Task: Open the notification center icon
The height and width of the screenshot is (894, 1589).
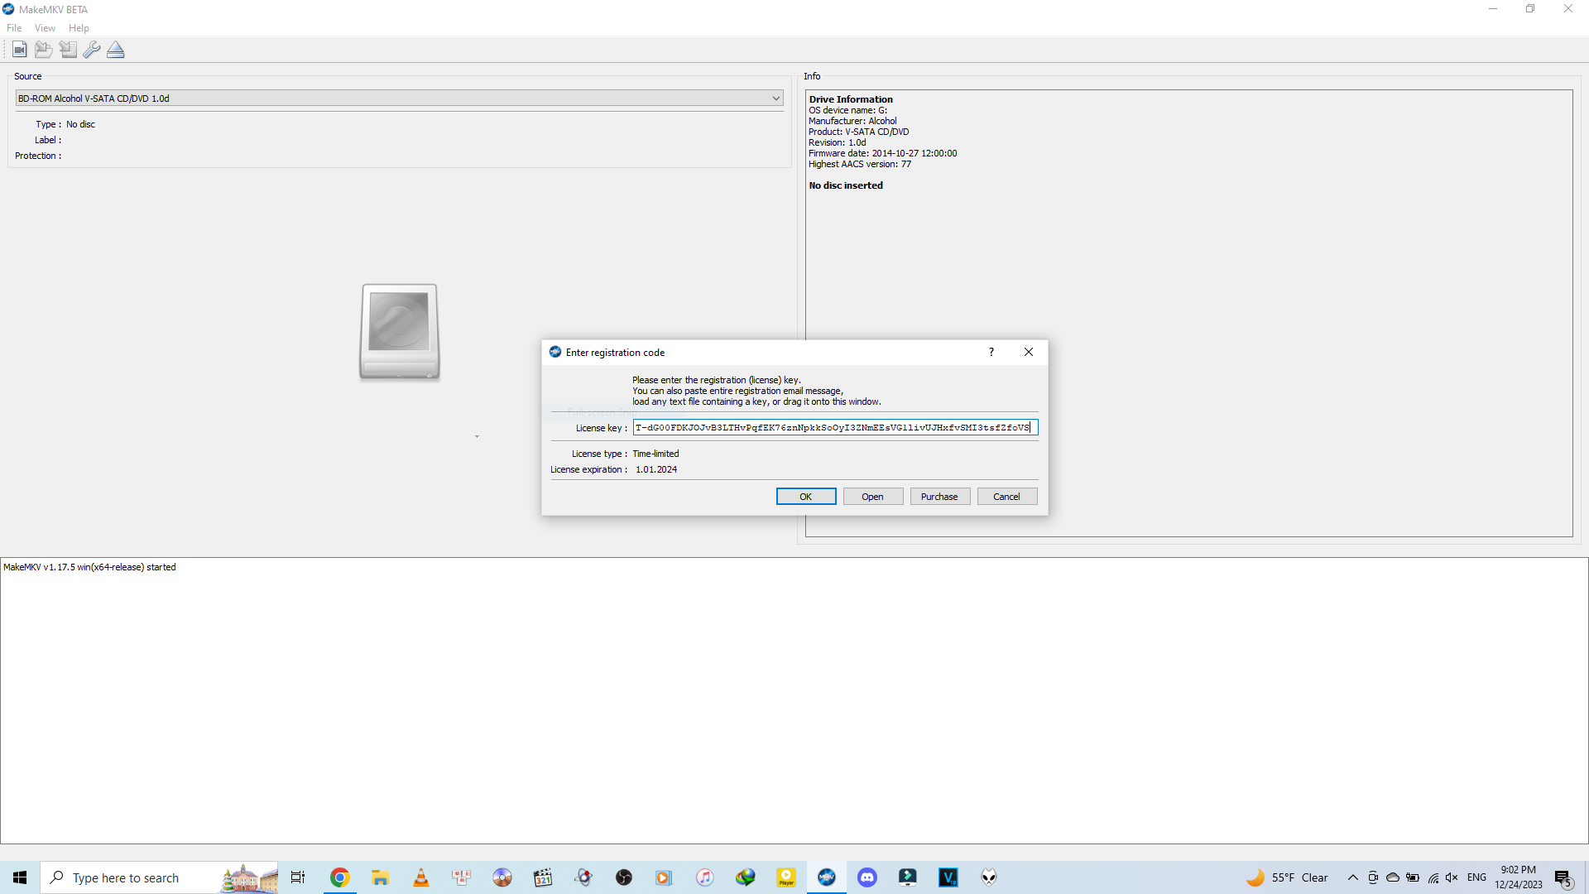Action: coord(1563,877)
